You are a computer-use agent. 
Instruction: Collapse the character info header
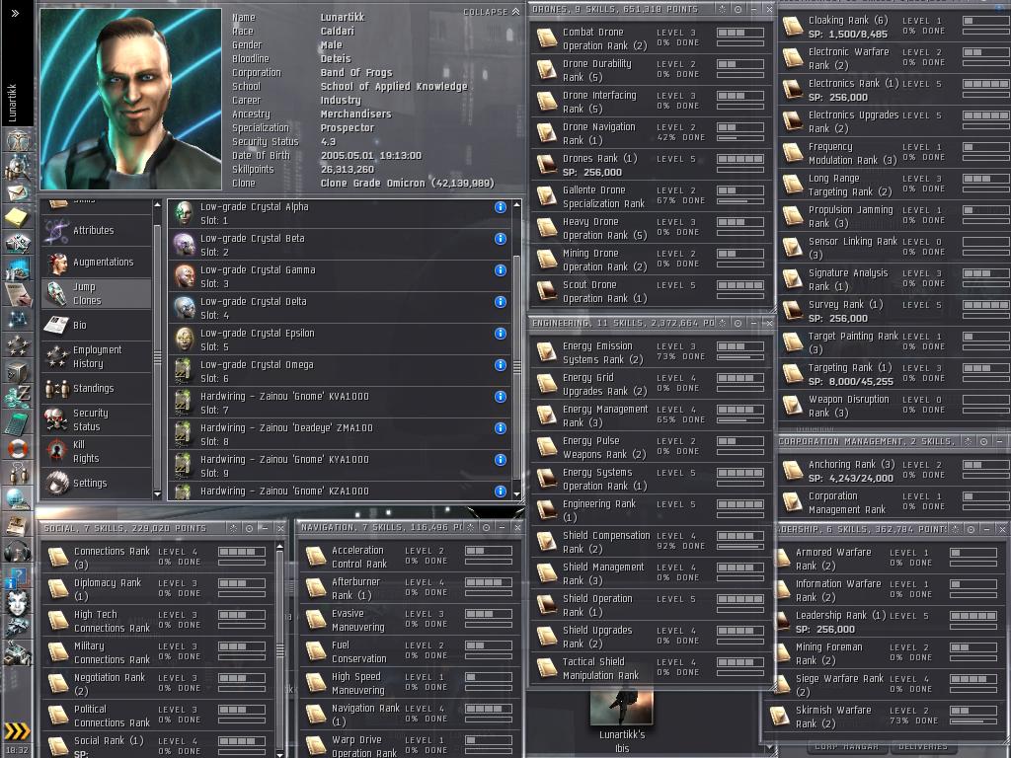[492, 12]
